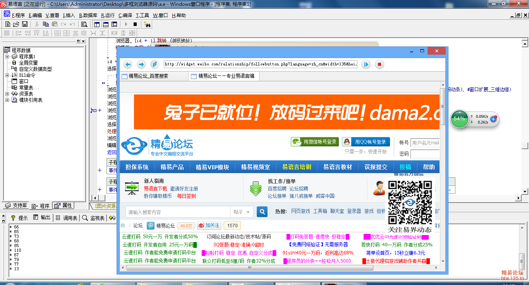The image size is (529, 285).
Task: Switch to the 提示 output tab
Action: coord(19,218)
